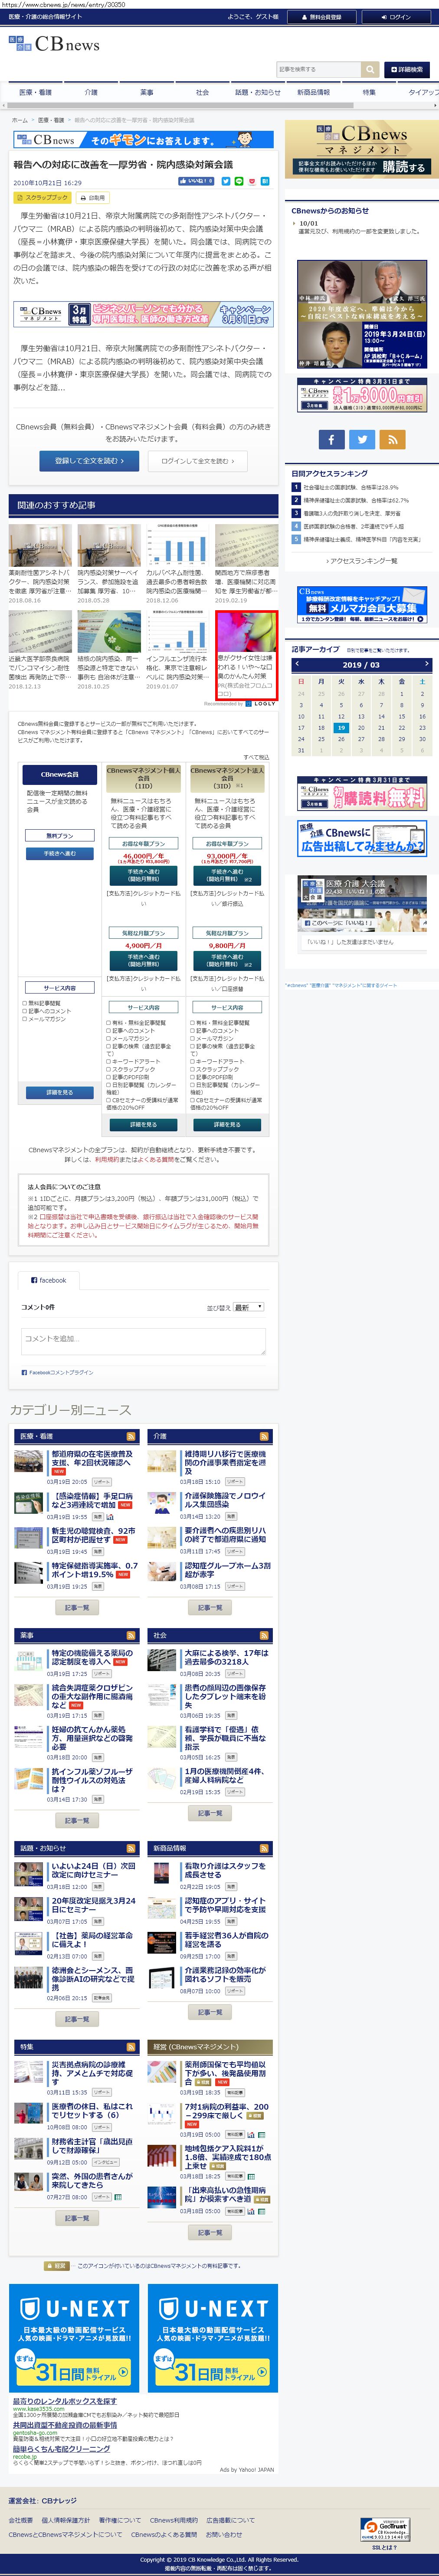Share the article with the Facebook like icon
Screen dimensions: 439x2576
coord(196,181)
